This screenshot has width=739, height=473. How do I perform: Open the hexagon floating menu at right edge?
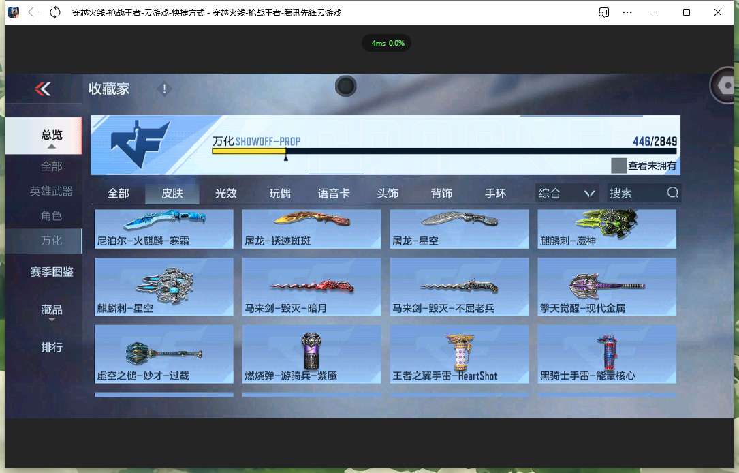point(725,85)
